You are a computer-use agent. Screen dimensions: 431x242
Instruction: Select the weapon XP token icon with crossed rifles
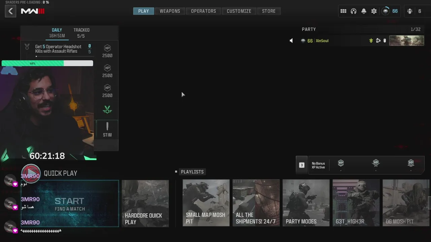point(376,163)
